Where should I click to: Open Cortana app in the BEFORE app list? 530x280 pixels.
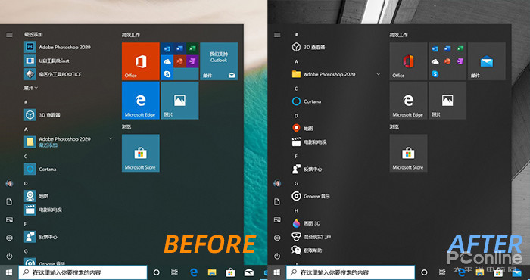point(41,169)
